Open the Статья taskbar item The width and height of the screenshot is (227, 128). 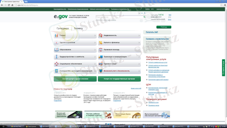pyautogui.click(x=194, y=126)
